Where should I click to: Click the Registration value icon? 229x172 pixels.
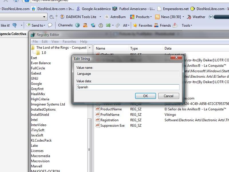97,120
